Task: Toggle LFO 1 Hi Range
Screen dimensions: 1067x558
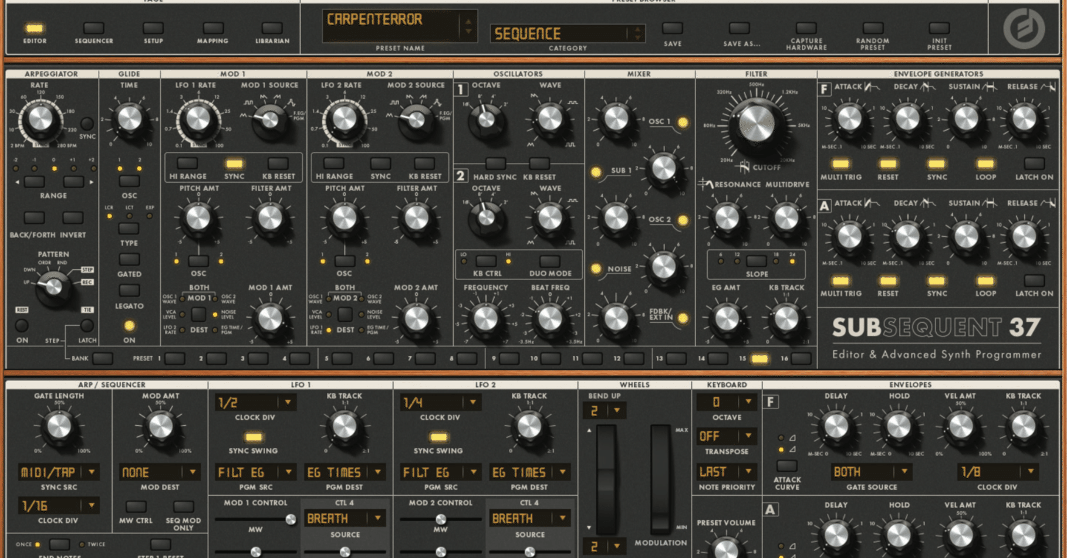Action: 187,164
